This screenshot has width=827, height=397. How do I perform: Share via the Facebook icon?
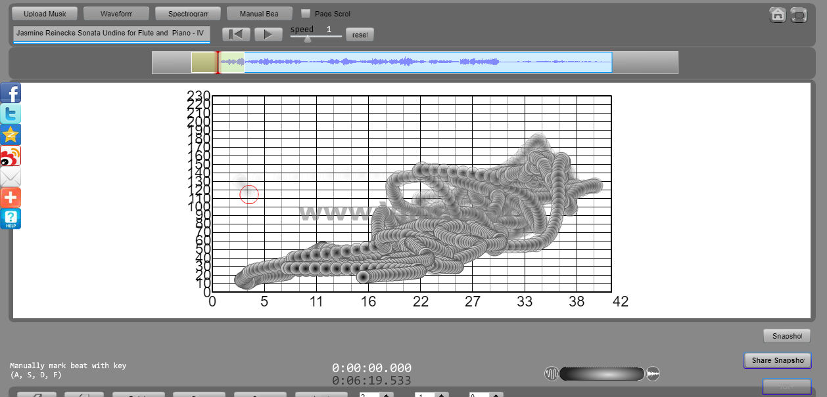tap(11, 93)
